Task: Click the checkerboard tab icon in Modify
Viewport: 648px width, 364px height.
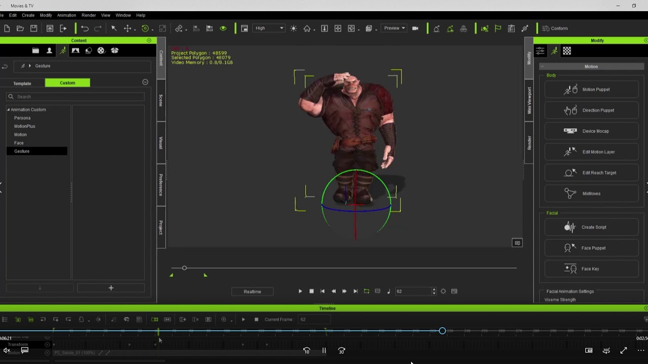Action: click(x=567, y=51)
